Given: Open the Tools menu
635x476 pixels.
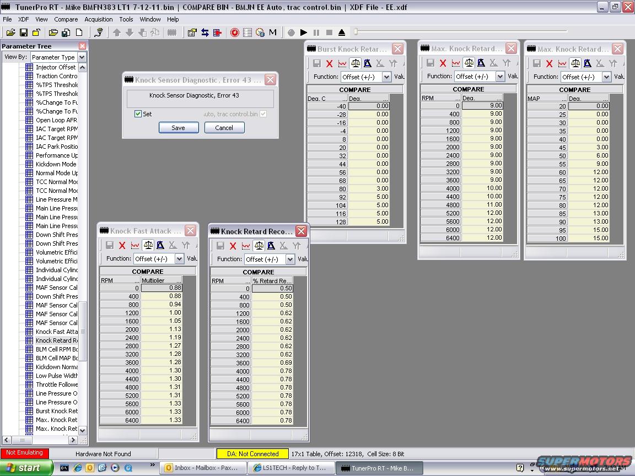Looking at the screenshot, I should [126, 19].
